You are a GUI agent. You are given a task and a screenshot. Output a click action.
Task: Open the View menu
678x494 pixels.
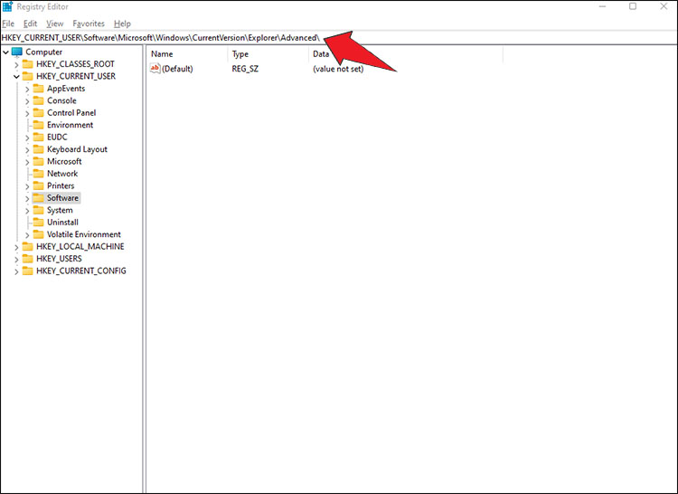[55, 24]
